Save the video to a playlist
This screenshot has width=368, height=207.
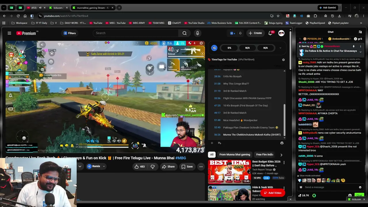pyautogui.click(x=187, y=166)
